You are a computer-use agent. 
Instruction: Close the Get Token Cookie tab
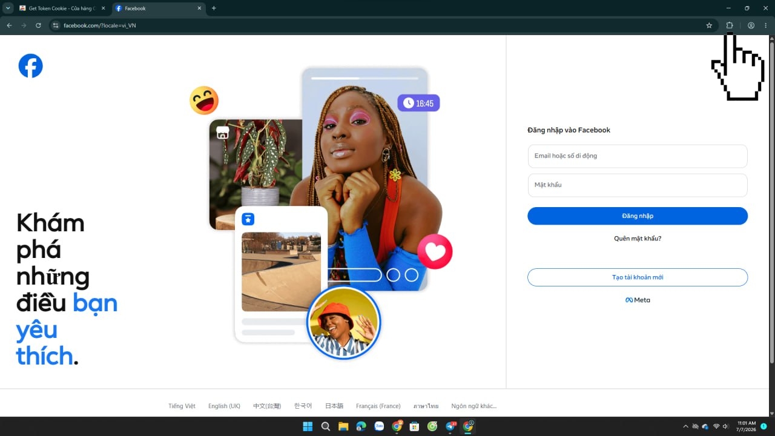click(x=104, y=8)
